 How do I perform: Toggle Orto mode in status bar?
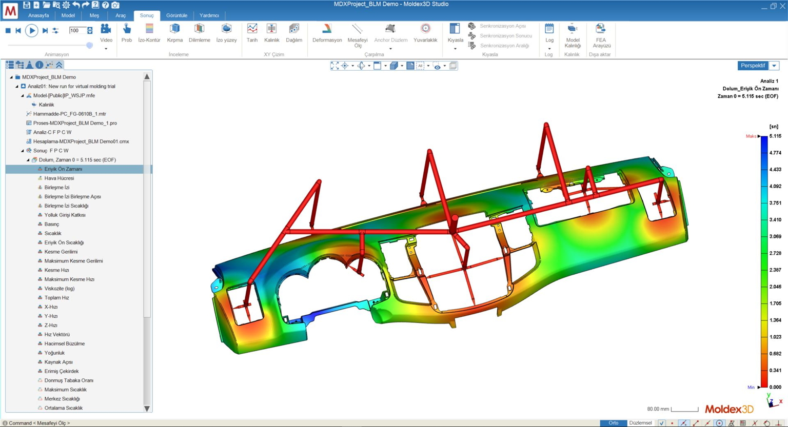pos(613,423)
